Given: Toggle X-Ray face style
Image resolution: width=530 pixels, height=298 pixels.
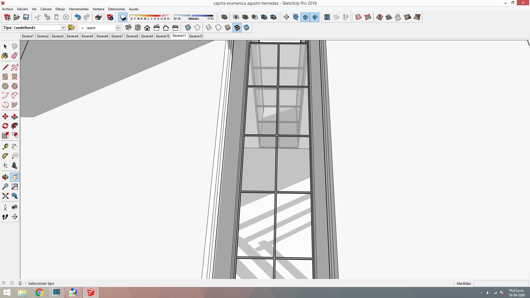Looking at the screenshot, I should (x=188, y=28).
